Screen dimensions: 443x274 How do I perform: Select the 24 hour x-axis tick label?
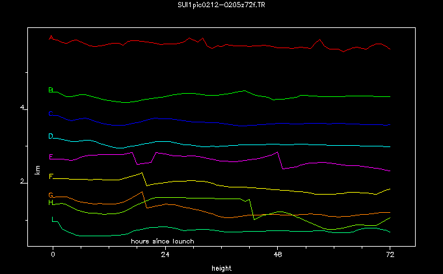[x=165, y=255]
